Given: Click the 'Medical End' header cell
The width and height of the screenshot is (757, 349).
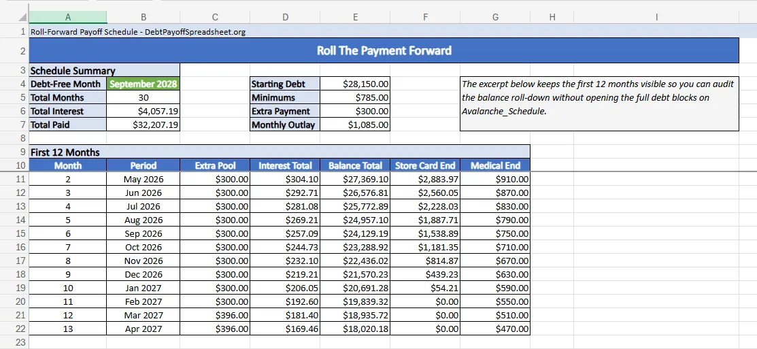Looking at the screenshot, I should click(495, 165).
